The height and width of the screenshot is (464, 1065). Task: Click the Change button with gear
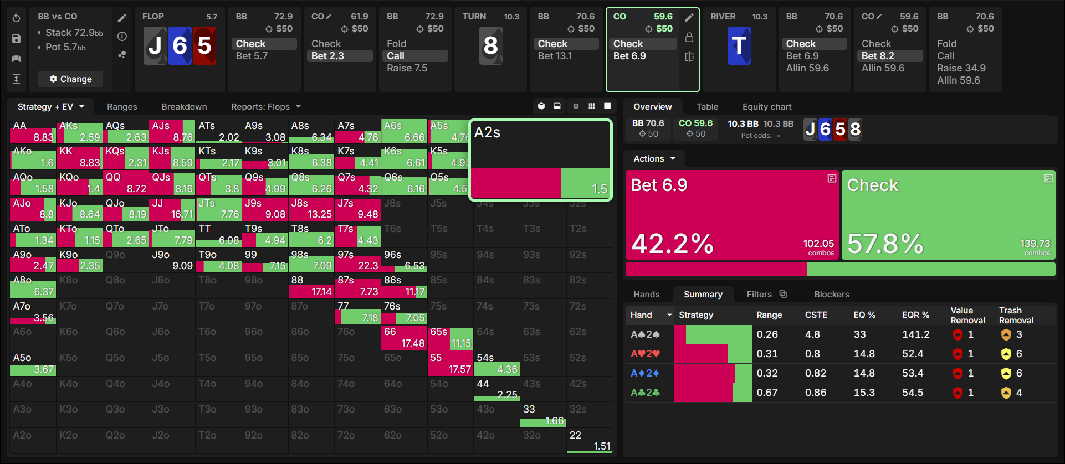tap(70, 79)
